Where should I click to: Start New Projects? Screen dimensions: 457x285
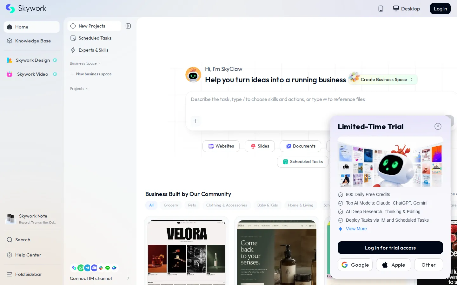click(x=94, y=26)
